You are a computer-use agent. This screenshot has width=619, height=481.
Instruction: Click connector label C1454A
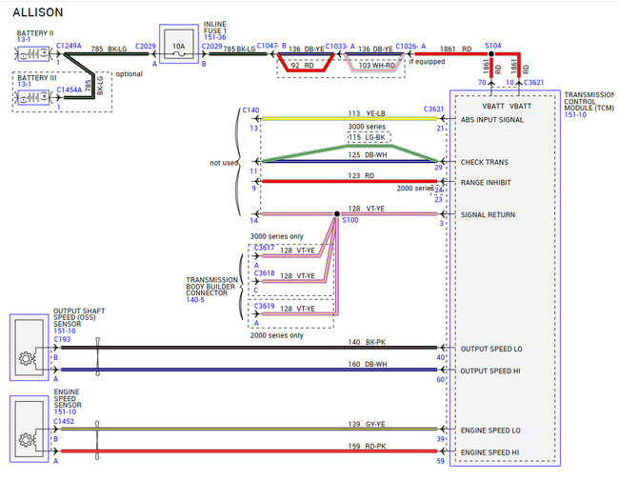[70, 90]
